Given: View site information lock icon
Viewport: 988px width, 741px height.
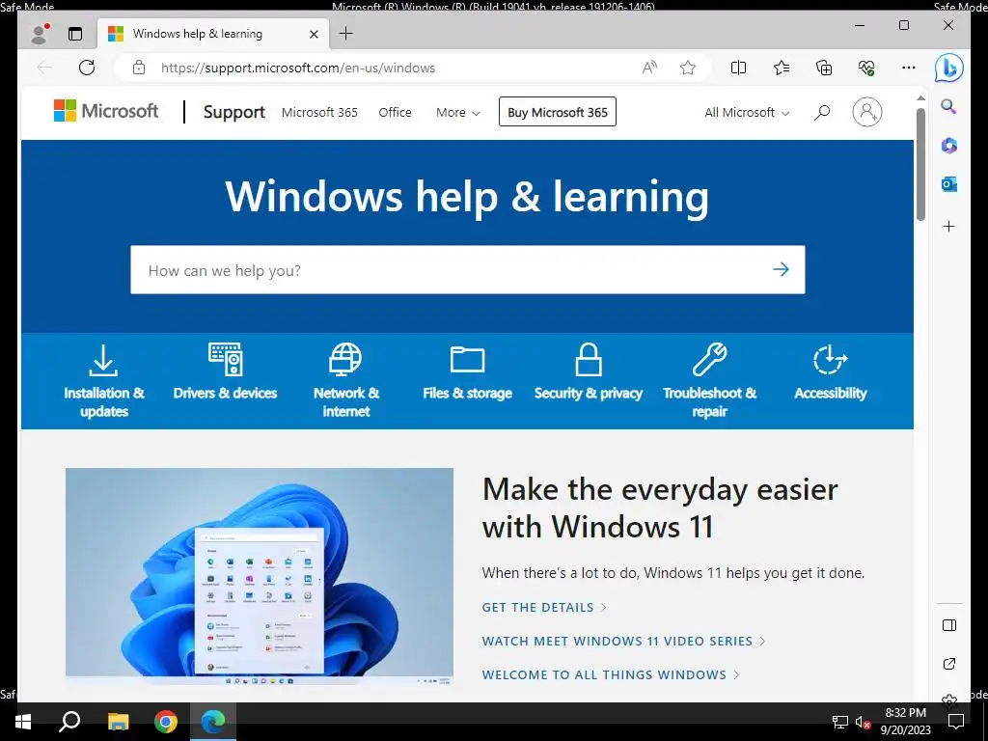Looking at the screenshot, I should (139, 68).
